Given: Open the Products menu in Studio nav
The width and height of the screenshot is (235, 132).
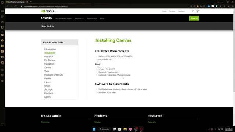Looking at the screenshot, I should (x=79, y=18).
